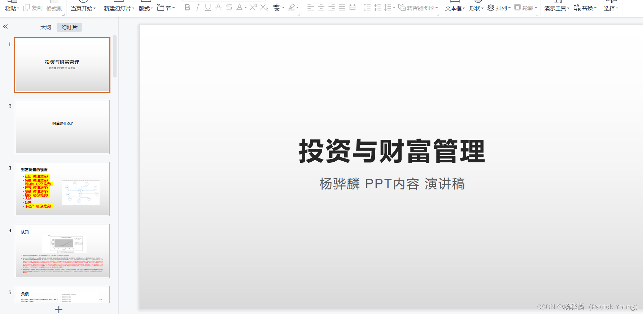The image size is (643, 314).
Task: Open 选择 select dropdown
Action: tap(611, 8)
